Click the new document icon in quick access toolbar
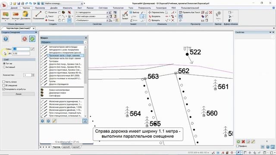276x155 pixels. pos(11,3)
